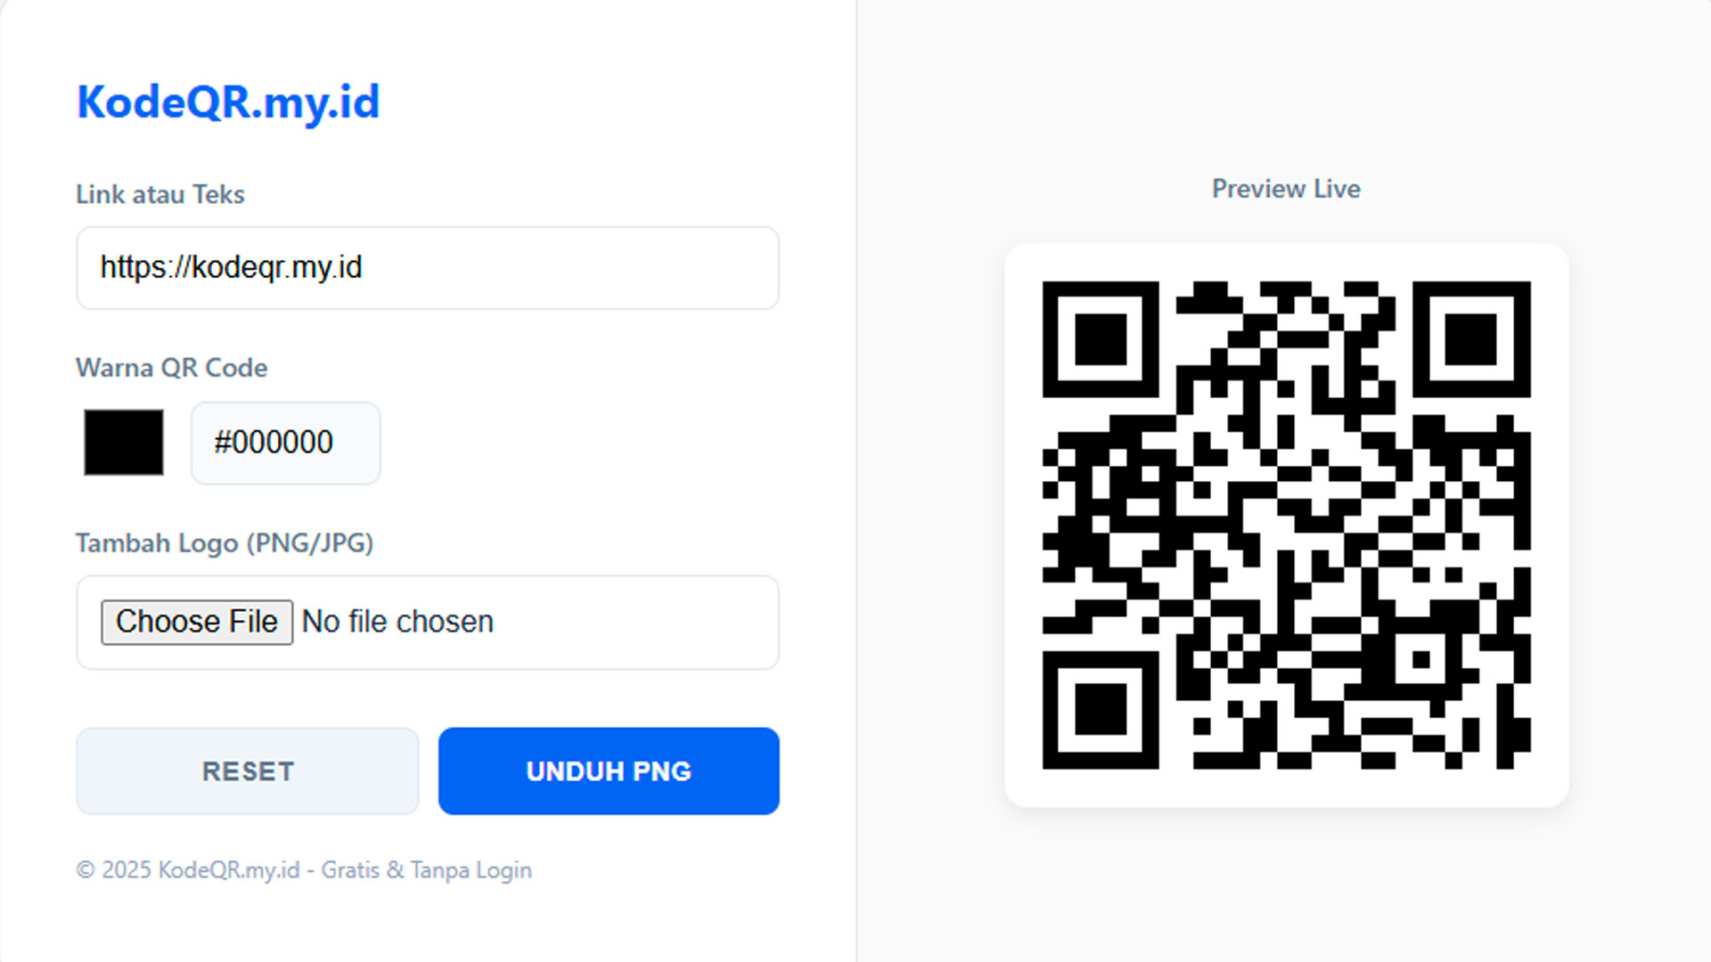The width and height of the screenshot is (1711, 962).
Task: Click the Link atau Teks label
Action: click(x=160, y=194)
